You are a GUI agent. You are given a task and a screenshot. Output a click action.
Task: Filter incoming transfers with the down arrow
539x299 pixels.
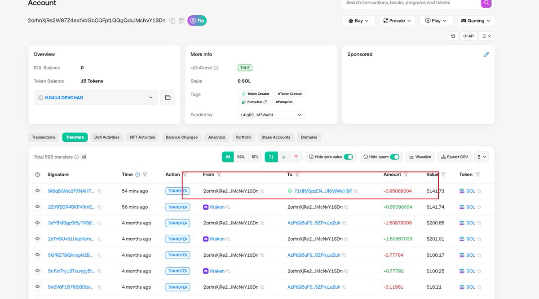(283, 157)
